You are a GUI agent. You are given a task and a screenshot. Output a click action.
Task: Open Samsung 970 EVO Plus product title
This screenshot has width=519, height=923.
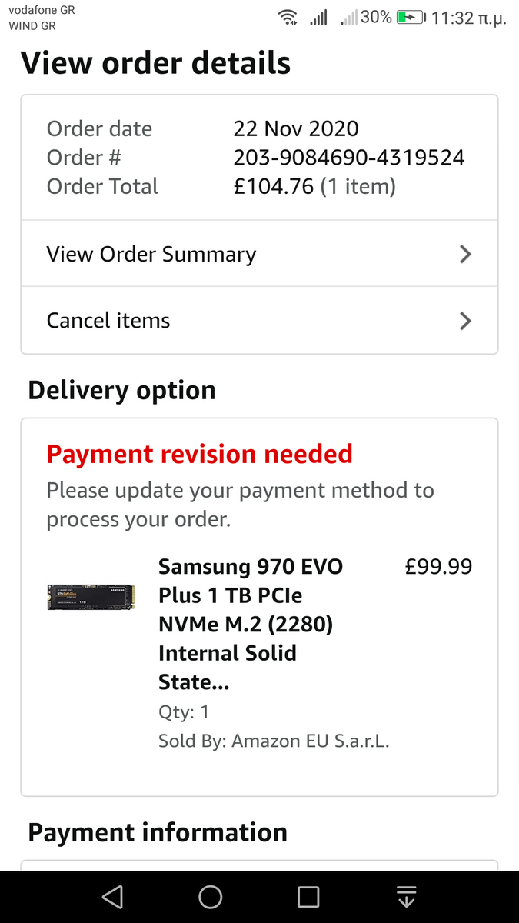pos(251,624)
